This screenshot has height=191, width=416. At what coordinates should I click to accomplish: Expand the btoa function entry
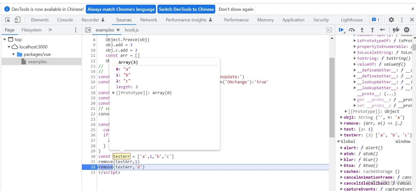(x=341, y=165)
